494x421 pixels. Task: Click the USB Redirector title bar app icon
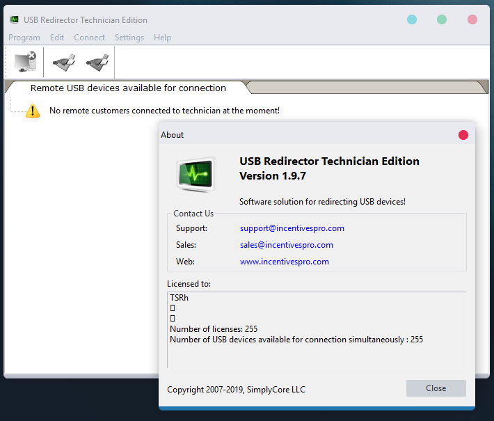(15, 20)
